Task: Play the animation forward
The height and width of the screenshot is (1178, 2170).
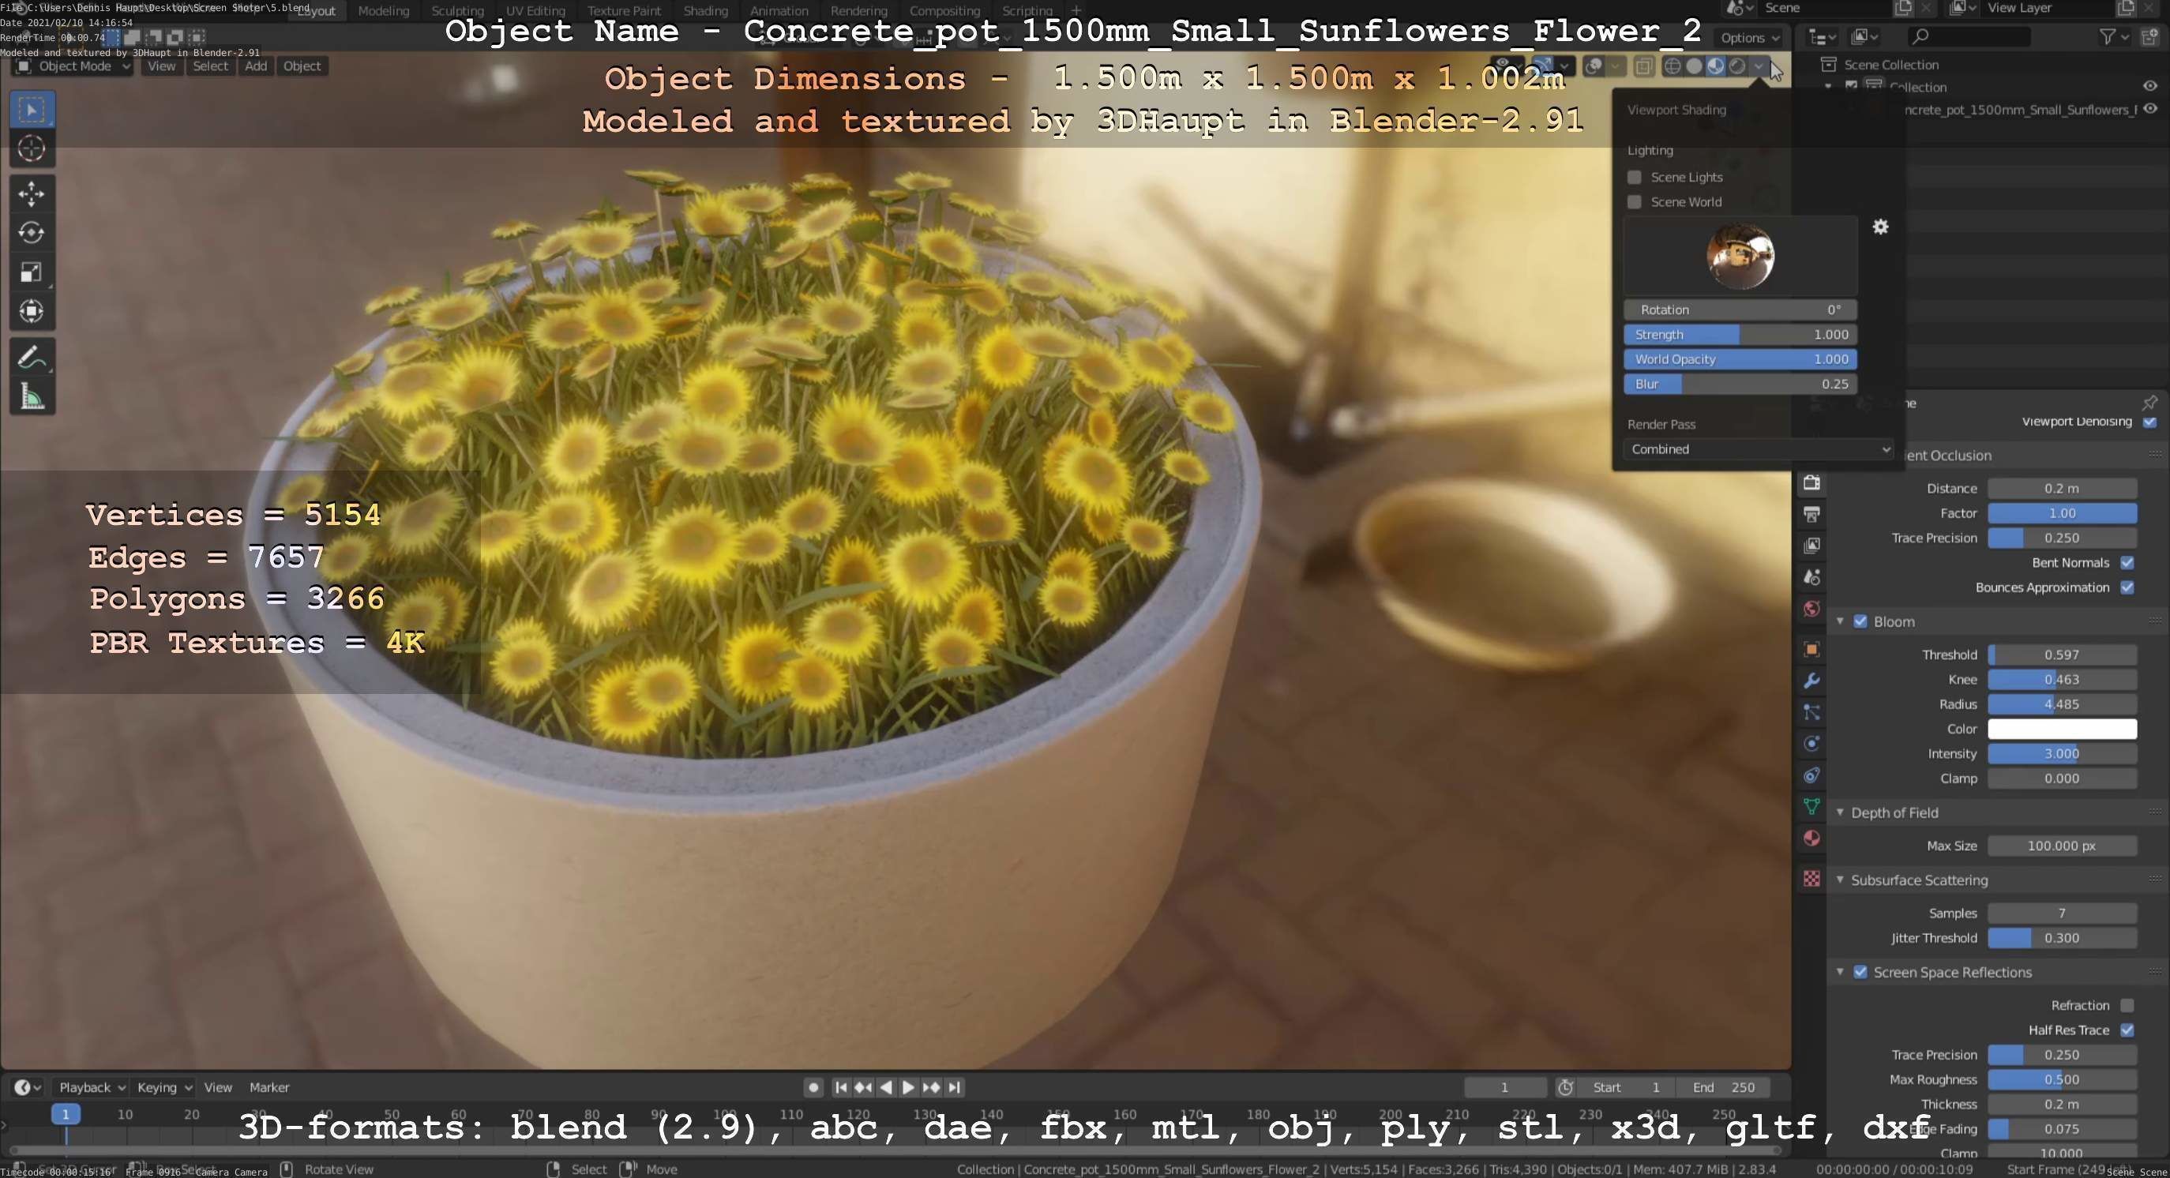Action: (x=908, y=1087)
